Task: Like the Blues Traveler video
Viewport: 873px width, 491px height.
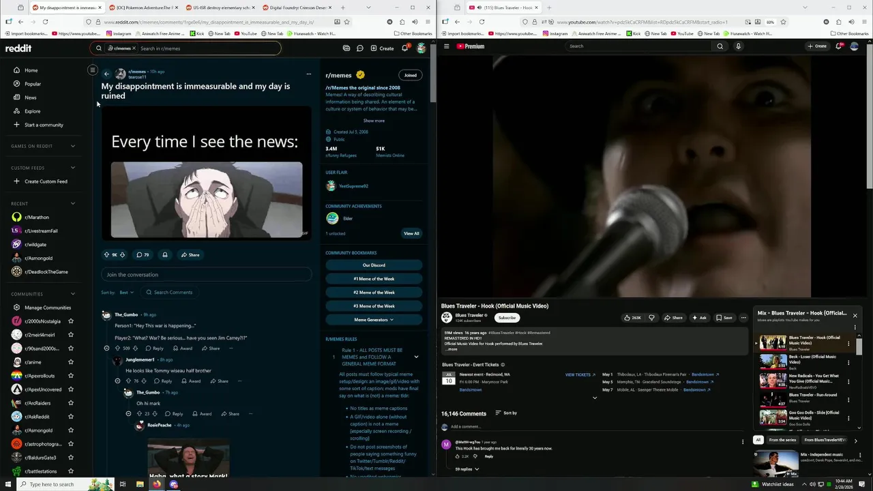Action: (632, 318)
